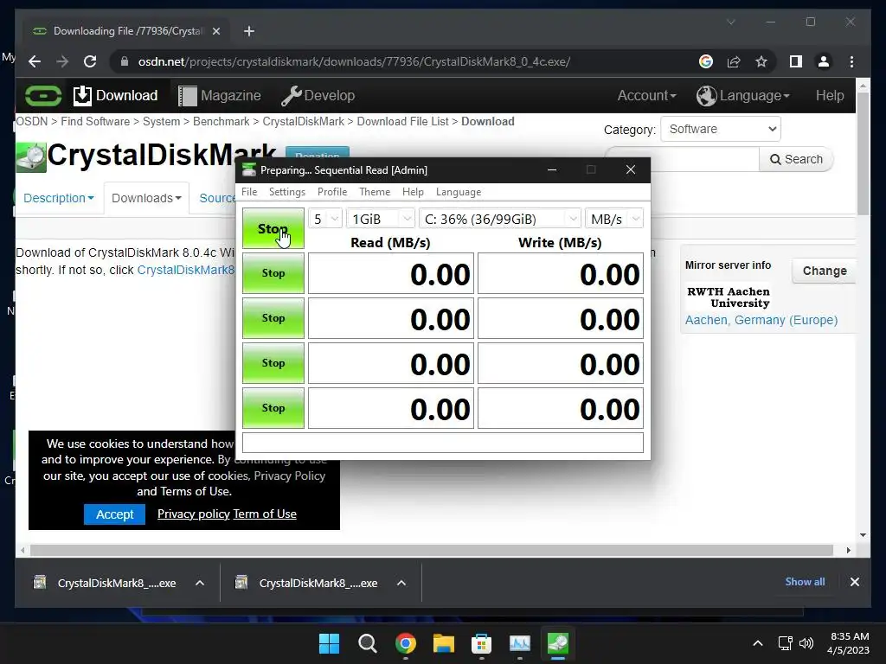Image resolution: width=886 pixels, height=664 pixels.
Task: Open the Theme menu in CrystalDiskMark
Action: click(375, 192)
